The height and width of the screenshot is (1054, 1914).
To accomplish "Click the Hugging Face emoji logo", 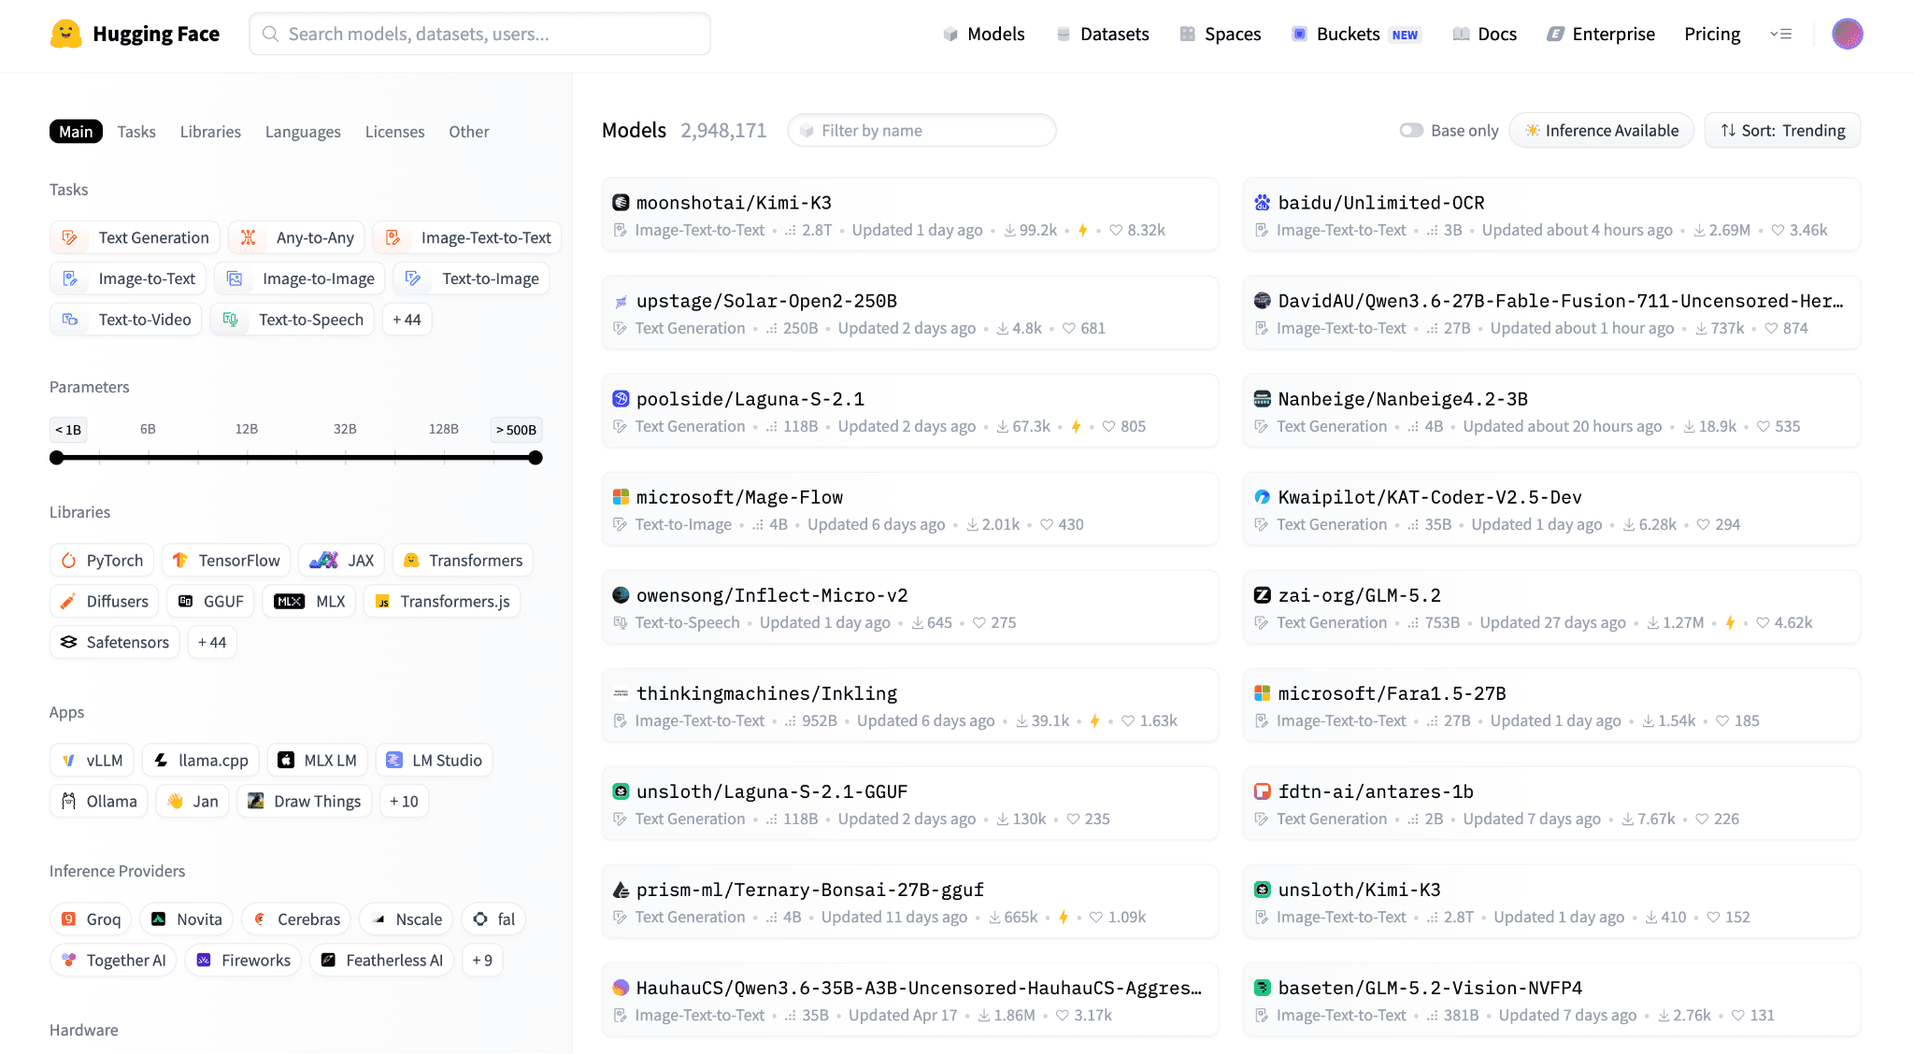I will coord(65,34).
